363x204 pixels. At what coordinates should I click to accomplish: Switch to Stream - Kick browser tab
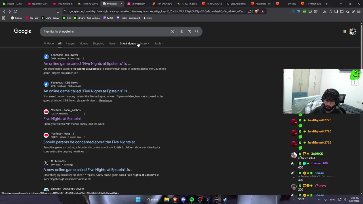coord(13,4)
